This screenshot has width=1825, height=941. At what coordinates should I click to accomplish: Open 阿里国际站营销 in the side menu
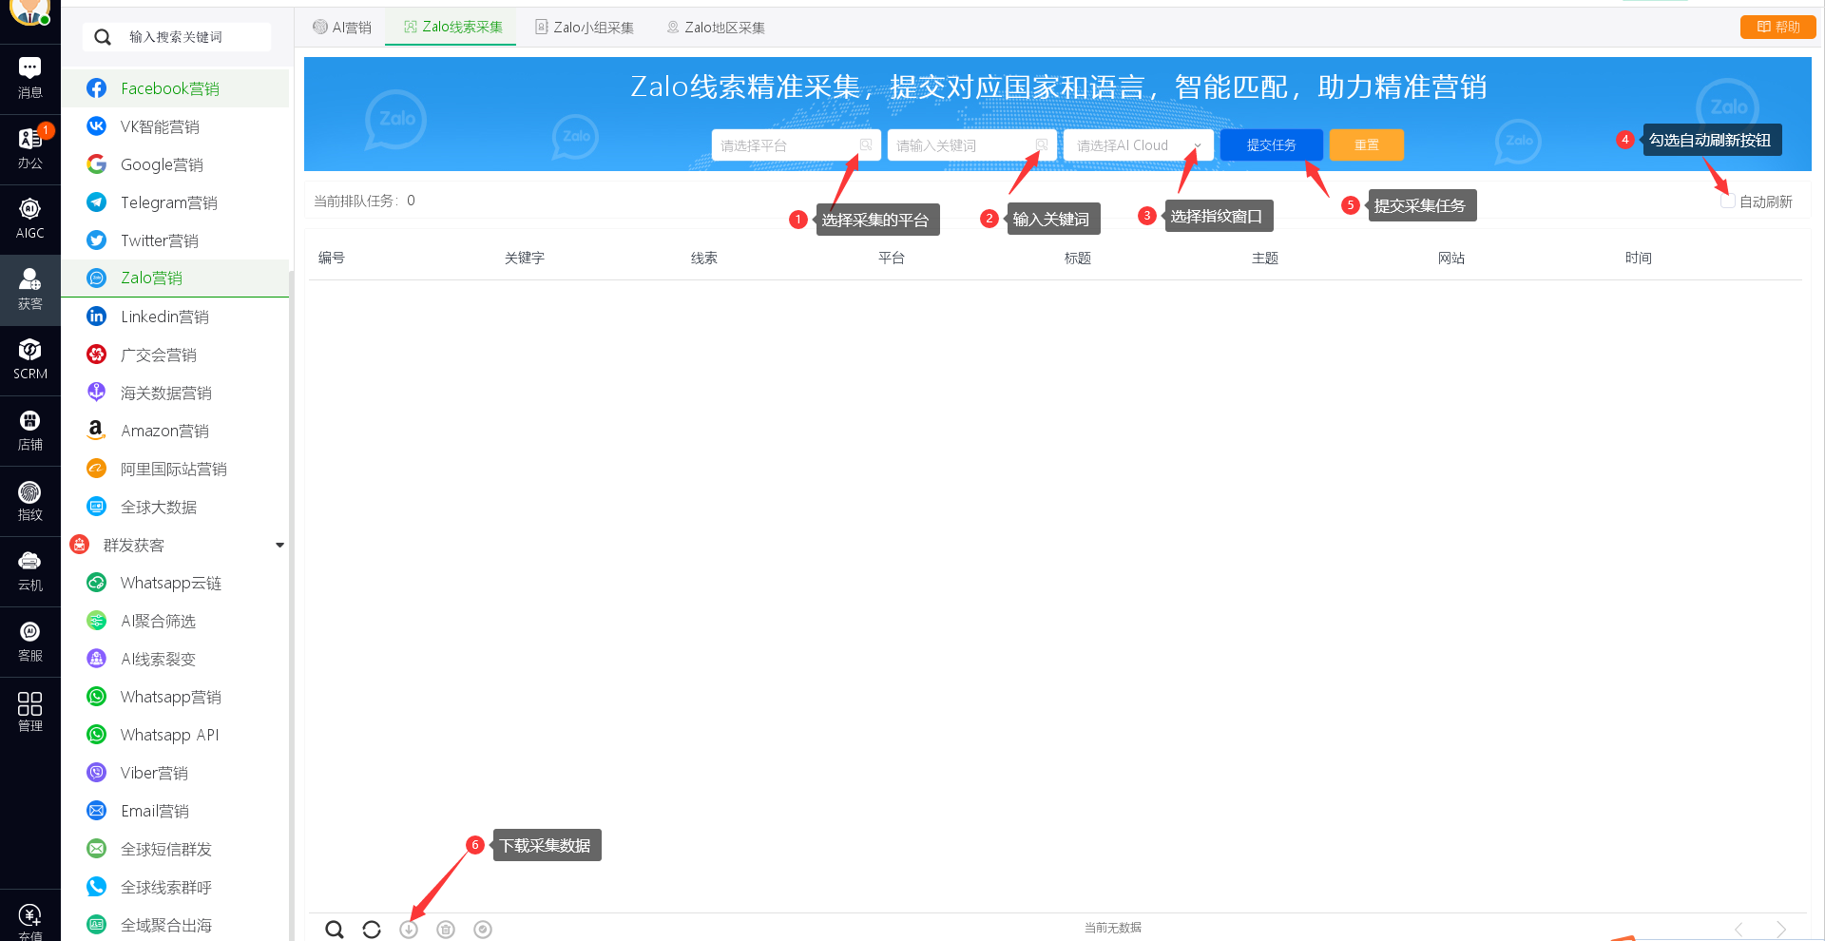tap(175, 469)
